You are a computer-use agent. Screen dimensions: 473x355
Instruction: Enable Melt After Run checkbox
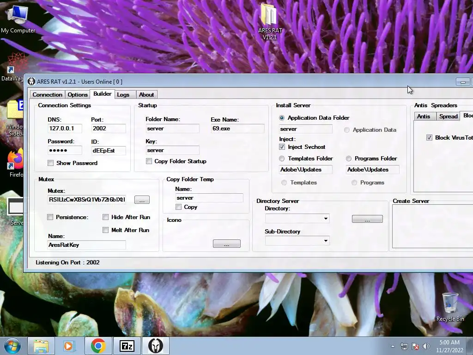coord(106,230)
